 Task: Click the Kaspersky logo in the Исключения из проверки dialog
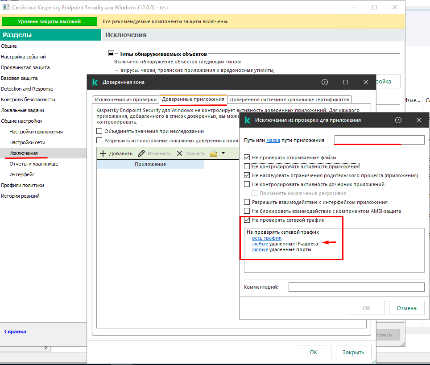248,120
